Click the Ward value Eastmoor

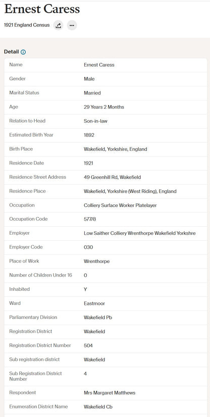94,303
